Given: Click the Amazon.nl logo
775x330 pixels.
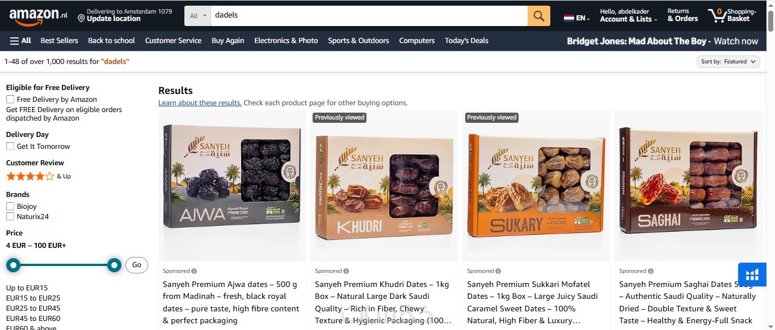Looking at the screenshot, I should [x=39, y=16].
